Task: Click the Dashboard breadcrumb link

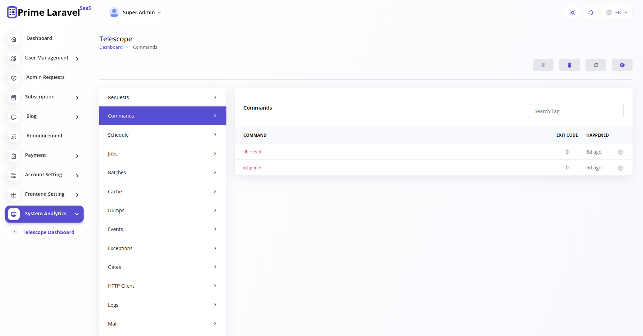Action: 111,47
